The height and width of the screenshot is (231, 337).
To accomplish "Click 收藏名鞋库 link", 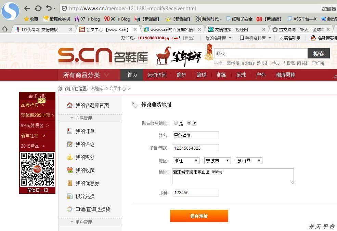I will tap(290, 38).
